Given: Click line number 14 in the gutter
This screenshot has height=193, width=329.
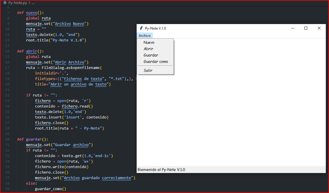Looking at the screenshot, I should tap(8, 51).
